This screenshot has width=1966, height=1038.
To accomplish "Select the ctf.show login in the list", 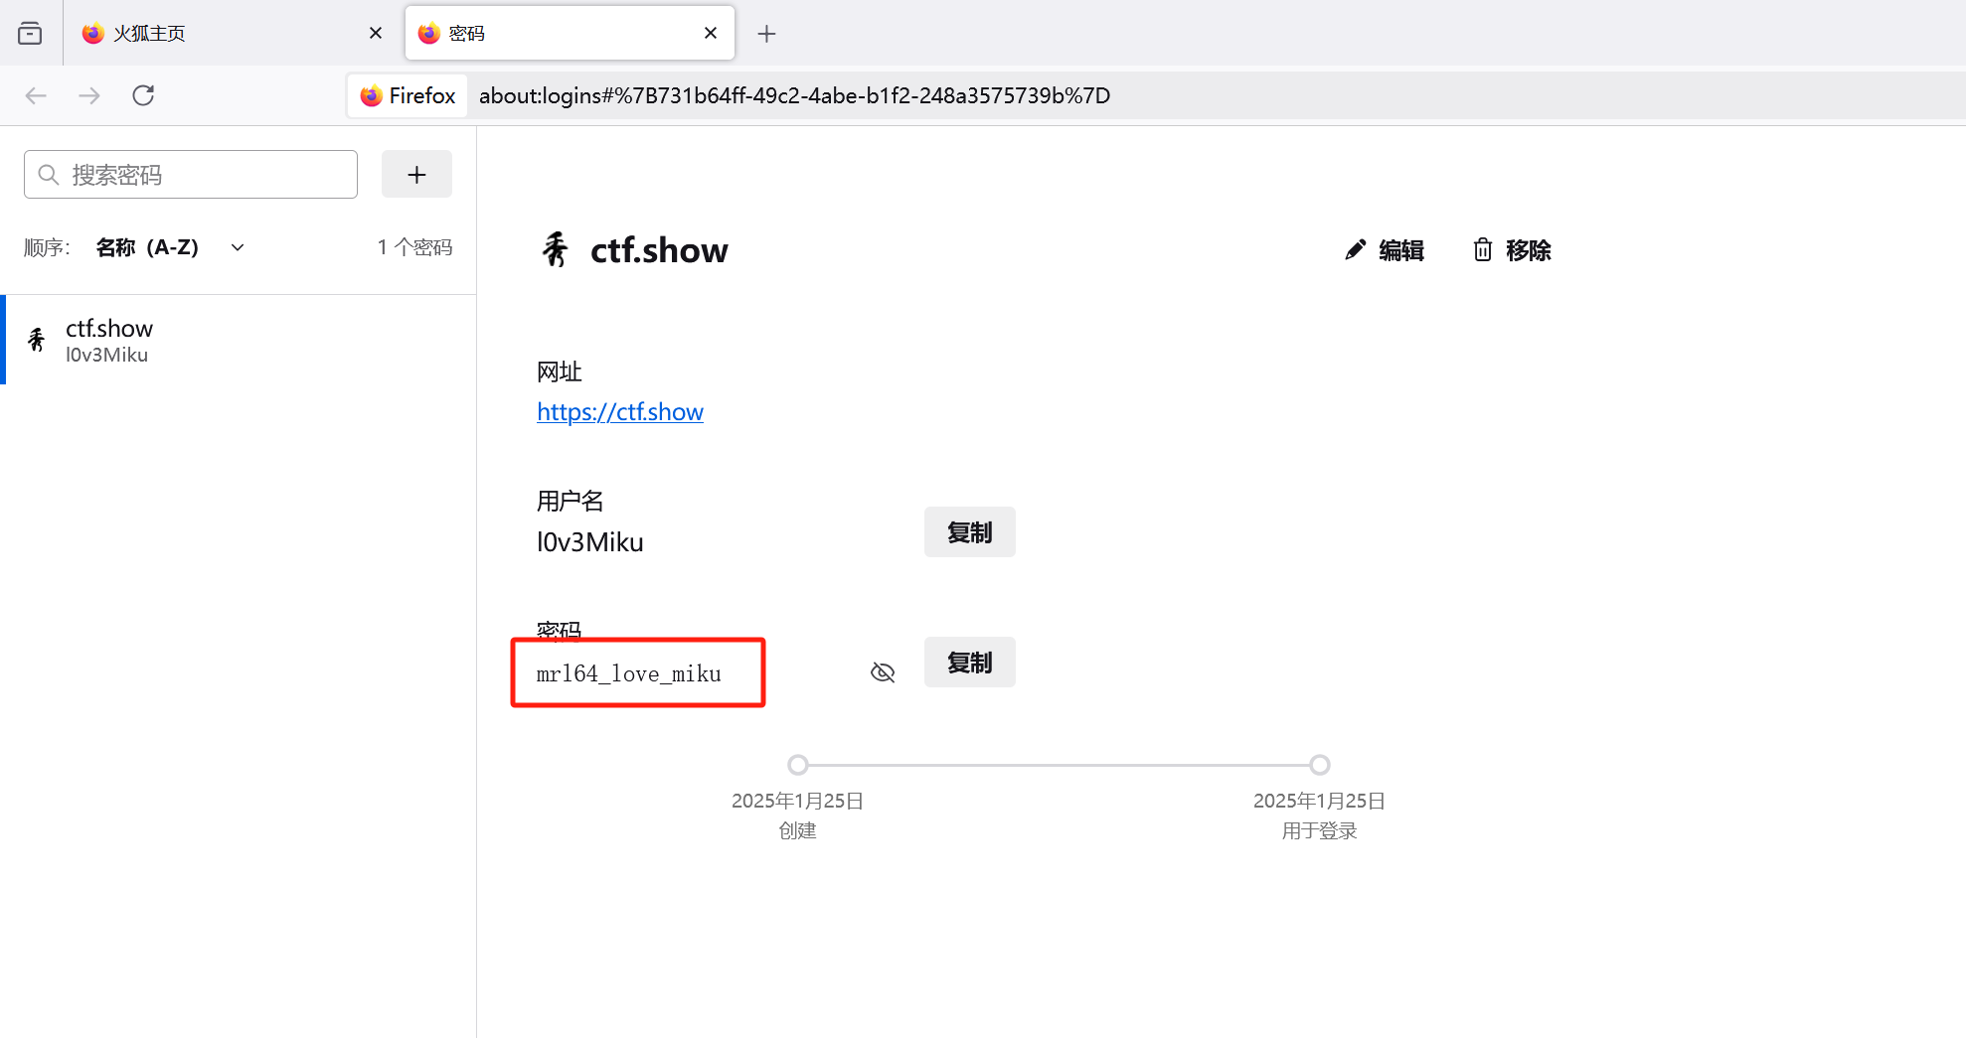I will (x=239, y=340).
